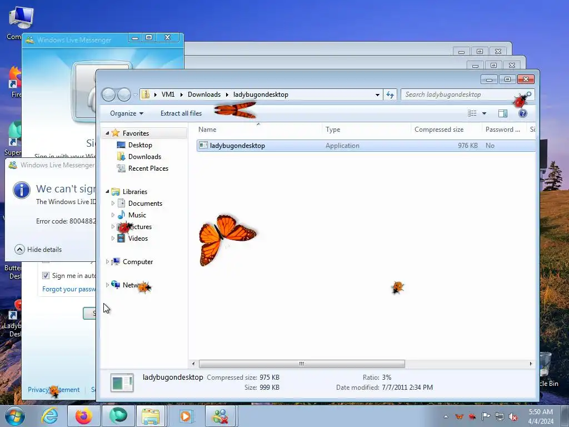Viewport: 569px width, 427px height.
Task: Change your view icon in toolbar
Action: pos(472,113)
